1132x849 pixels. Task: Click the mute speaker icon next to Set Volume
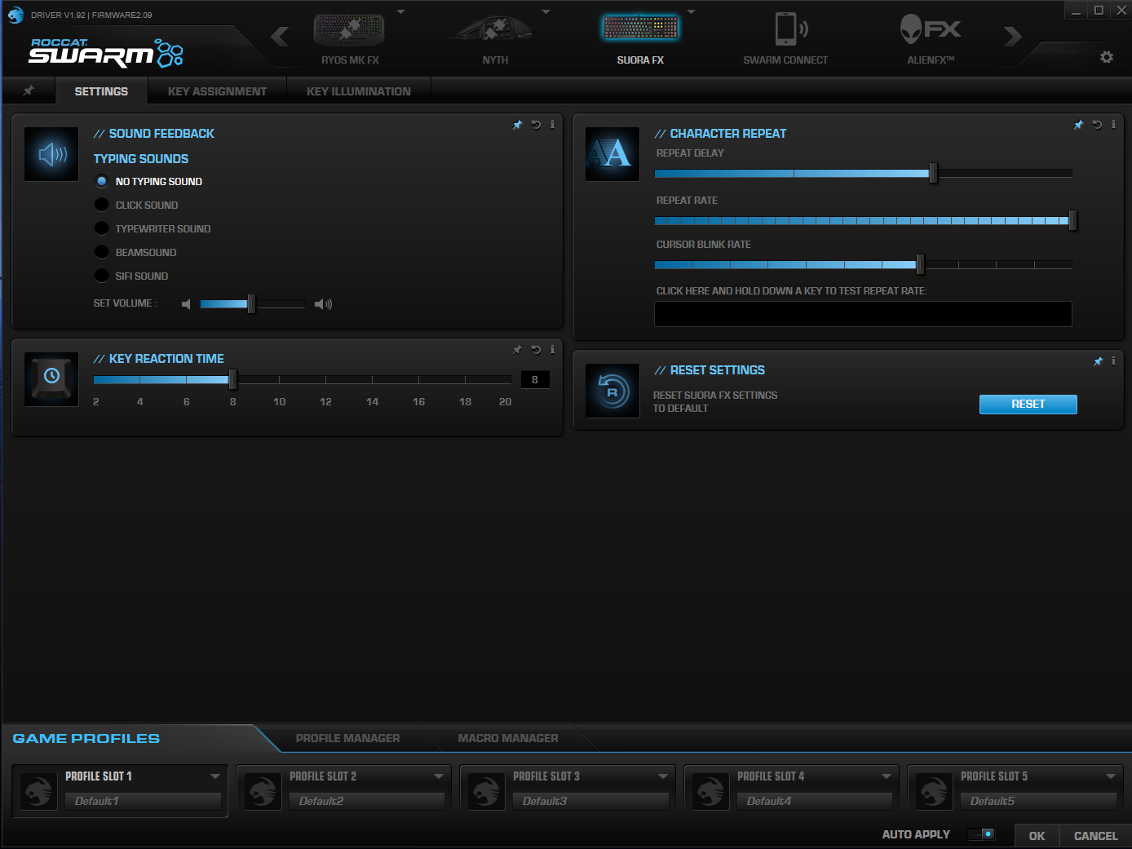click(186, 304)
